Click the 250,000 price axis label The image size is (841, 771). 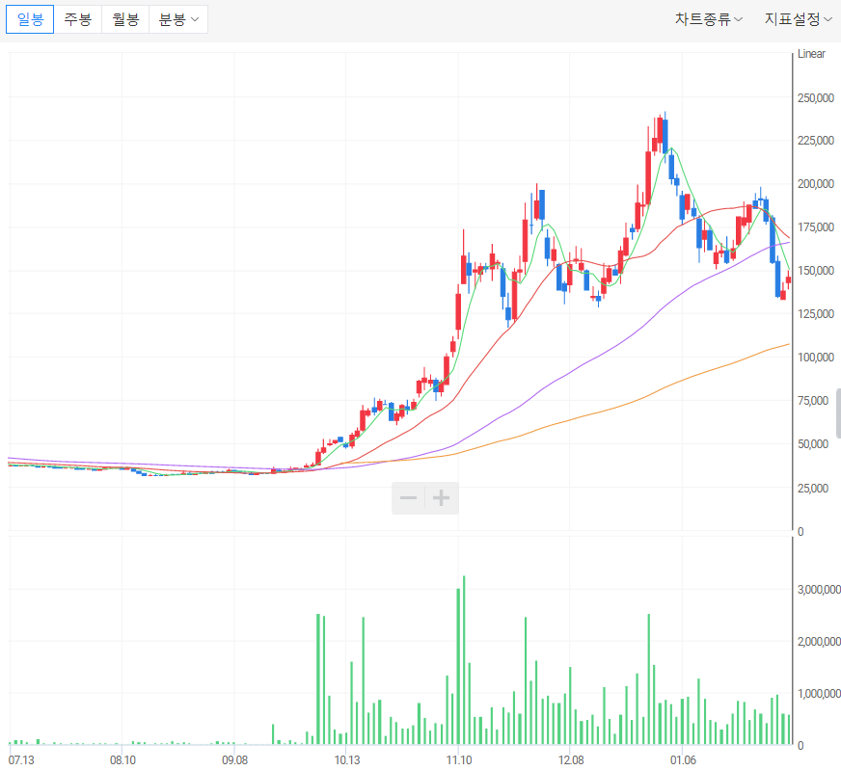815,98
